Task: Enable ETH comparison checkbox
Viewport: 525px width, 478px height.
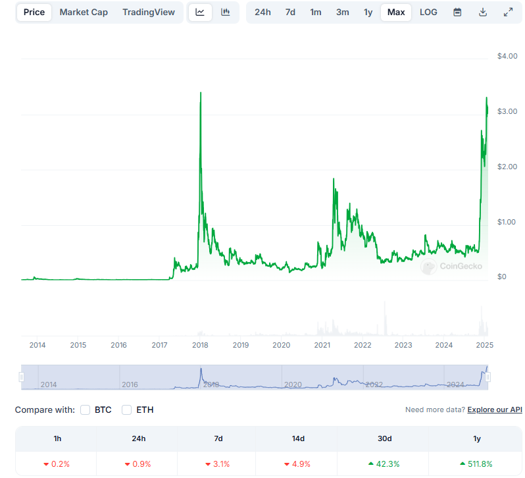Action: [127, 410]
